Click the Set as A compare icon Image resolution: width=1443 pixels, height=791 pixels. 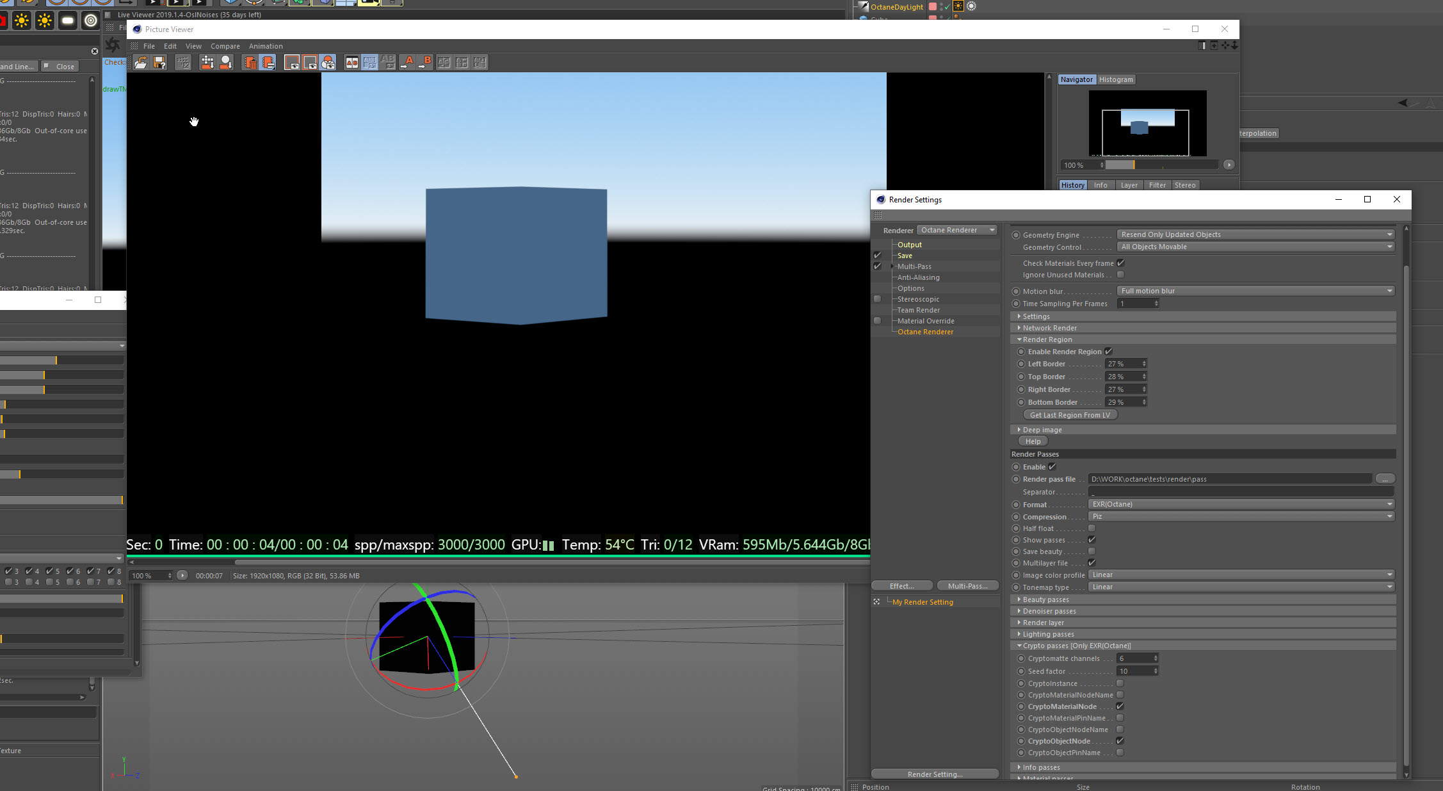coord(407,62)
